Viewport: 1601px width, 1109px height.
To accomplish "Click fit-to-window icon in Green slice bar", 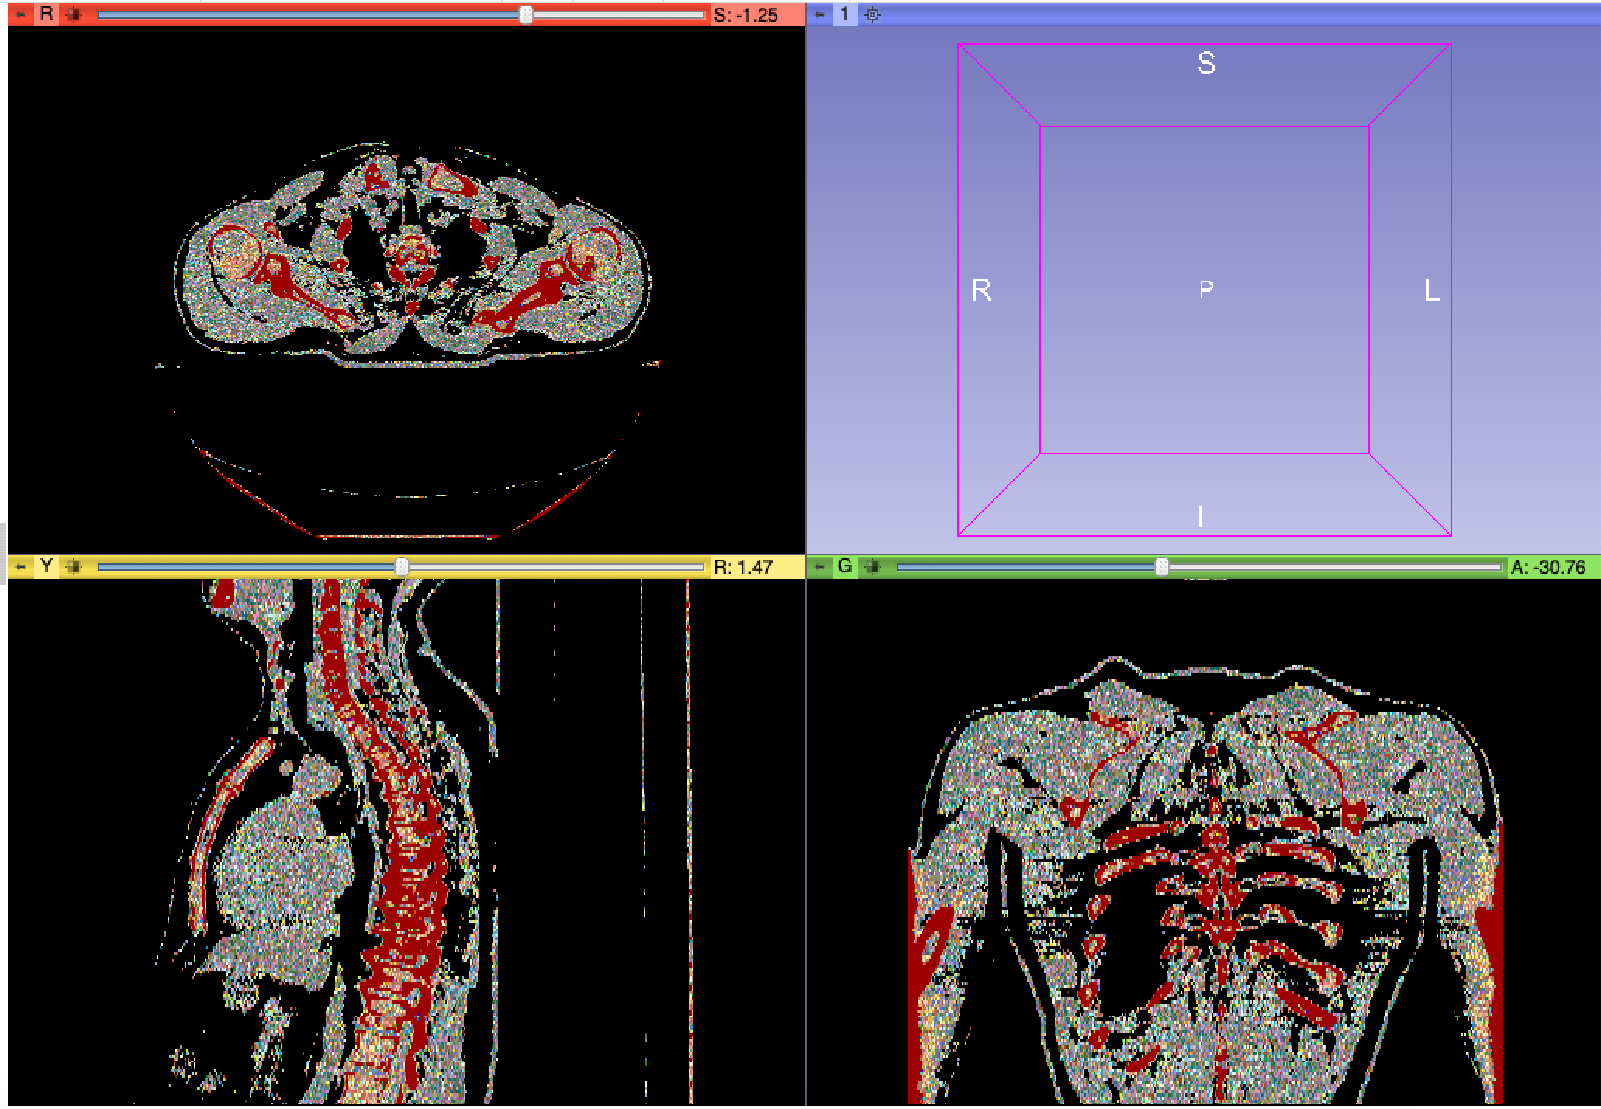I will pos(873,567).
